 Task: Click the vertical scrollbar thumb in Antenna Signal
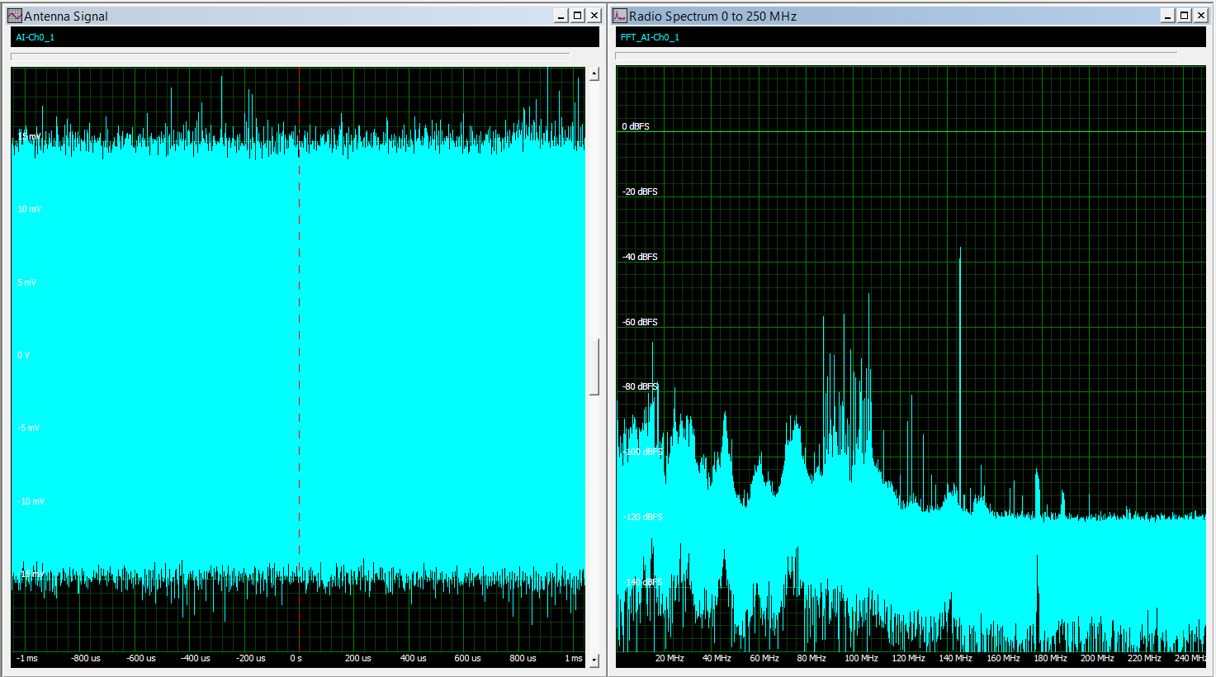tap(594, 367)
